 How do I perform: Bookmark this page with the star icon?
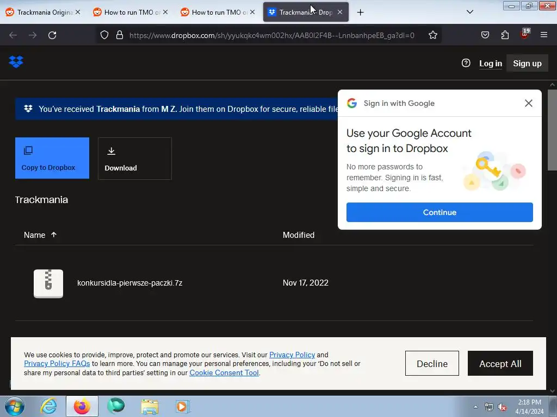tap(432, 35)
